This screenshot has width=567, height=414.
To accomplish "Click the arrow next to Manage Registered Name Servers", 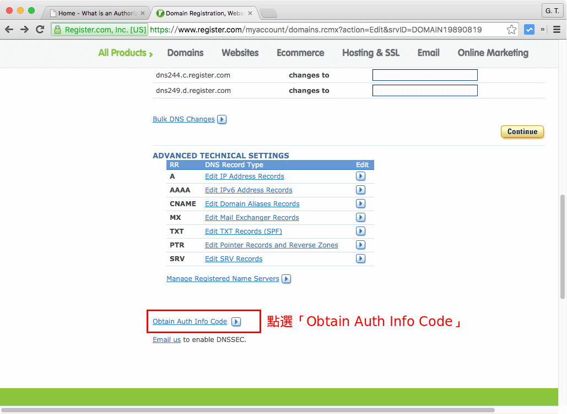I will [x=286, y=279].
